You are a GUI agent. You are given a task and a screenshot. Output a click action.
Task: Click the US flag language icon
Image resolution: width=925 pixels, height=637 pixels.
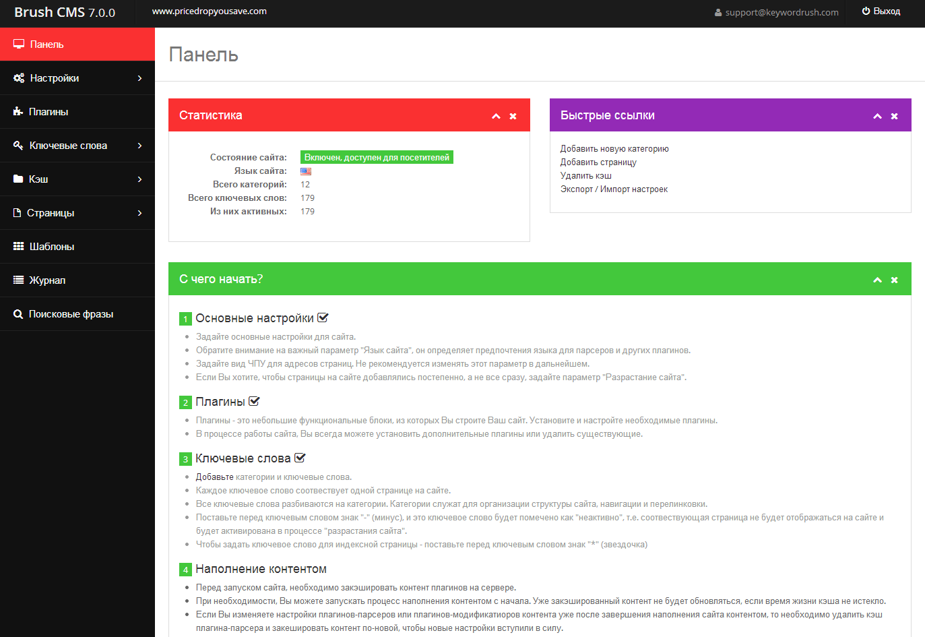305,171
